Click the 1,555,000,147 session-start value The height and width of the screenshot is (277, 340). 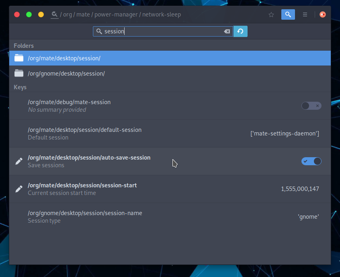300,189
